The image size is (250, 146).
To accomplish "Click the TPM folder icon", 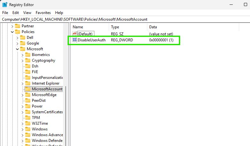I will tap(28, 118).
